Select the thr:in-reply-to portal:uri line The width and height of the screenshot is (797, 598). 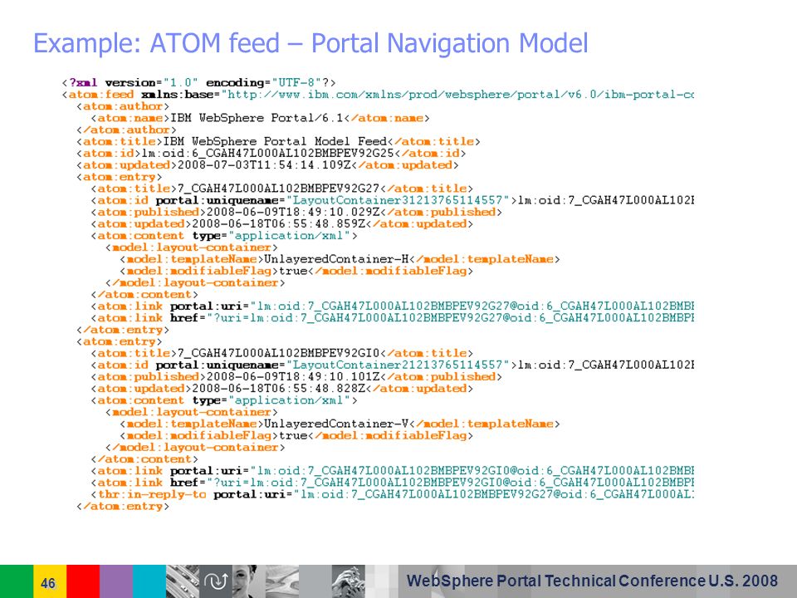393,495
